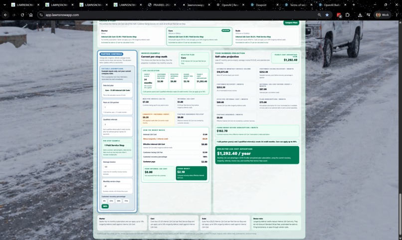This screenshot has height=240, width=402.
Task: Select the Core plan card
Action: click(x=199, y=36)
